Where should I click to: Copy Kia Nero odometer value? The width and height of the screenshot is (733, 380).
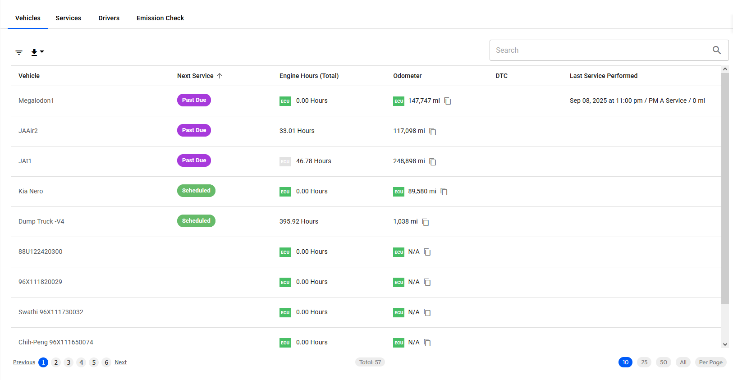pos(444,192)
